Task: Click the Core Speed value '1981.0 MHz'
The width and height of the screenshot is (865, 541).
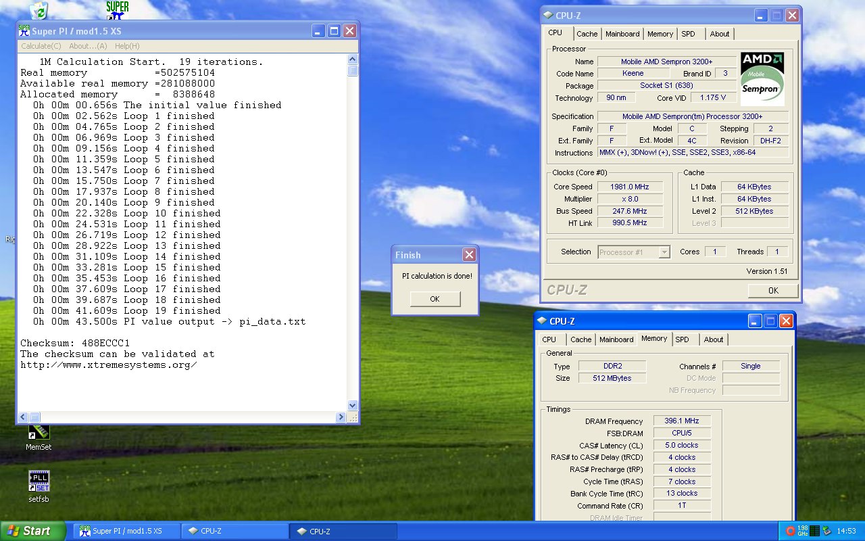Action: 630,187
